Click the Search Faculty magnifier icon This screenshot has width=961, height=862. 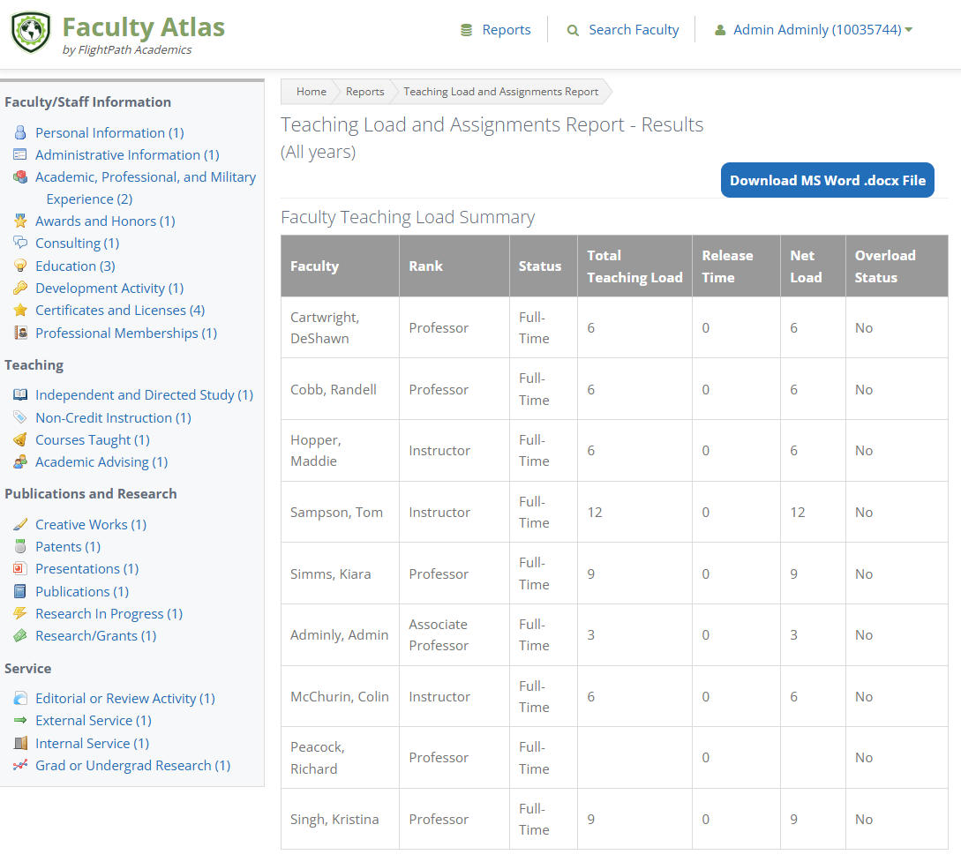(x=573, y=30)
